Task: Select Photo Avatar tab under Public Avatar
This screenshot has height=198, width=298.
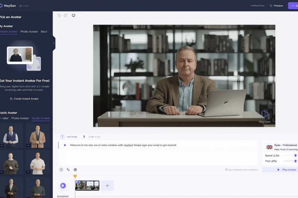Action: tap(20, 118)
